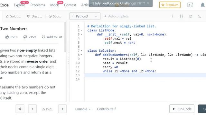The image size is (206, 115).
Task: Open the Contest page
Action: click(x=70, y=5)
